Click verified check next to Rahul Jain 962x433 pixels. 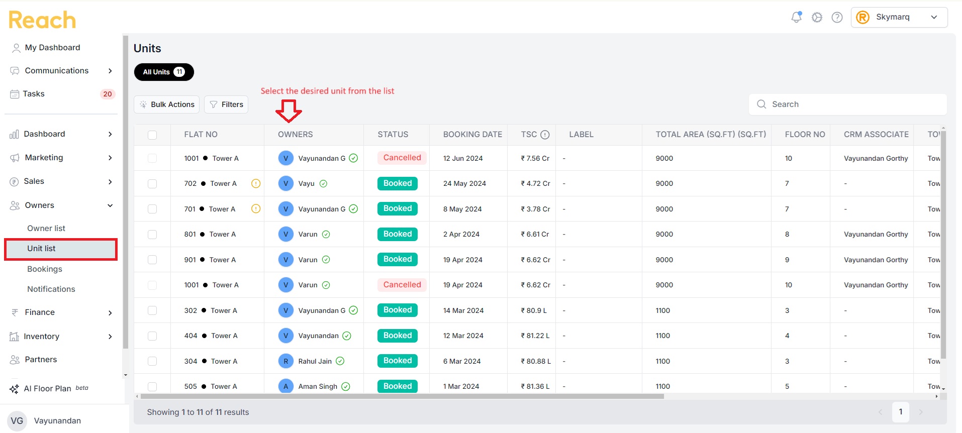tap(340, 361)
